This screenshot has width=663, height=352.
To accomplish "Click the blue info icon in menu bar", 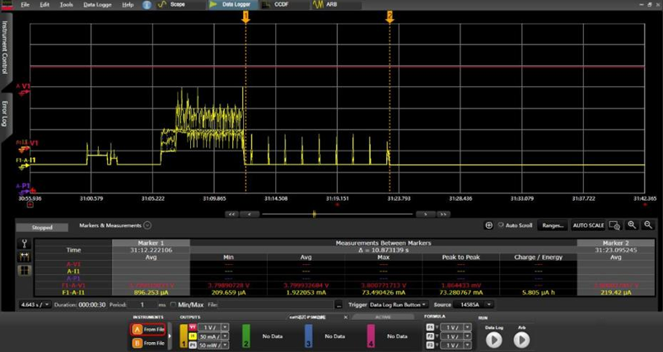I will (147, 5).
